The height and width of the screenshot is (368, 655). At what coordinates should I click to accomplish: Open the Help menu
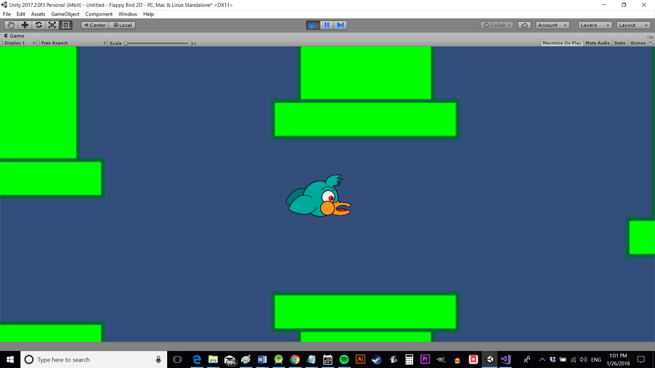tap(148, 14)
